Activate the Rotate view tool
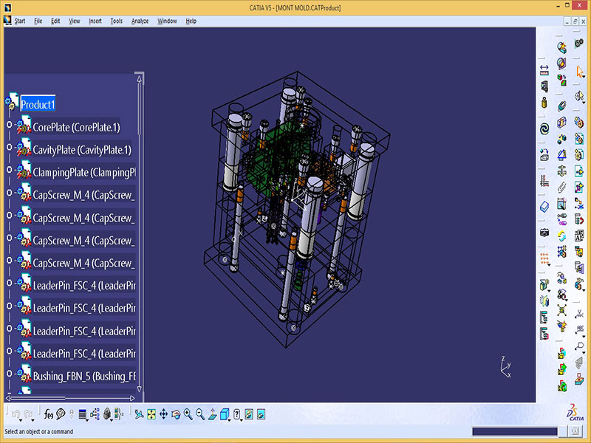 click(x=176, y=414)
